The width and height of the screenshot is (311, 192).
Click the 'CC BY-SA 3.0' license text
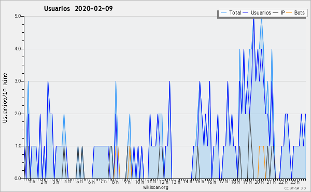pyautogui.click(x=295, y=188)
